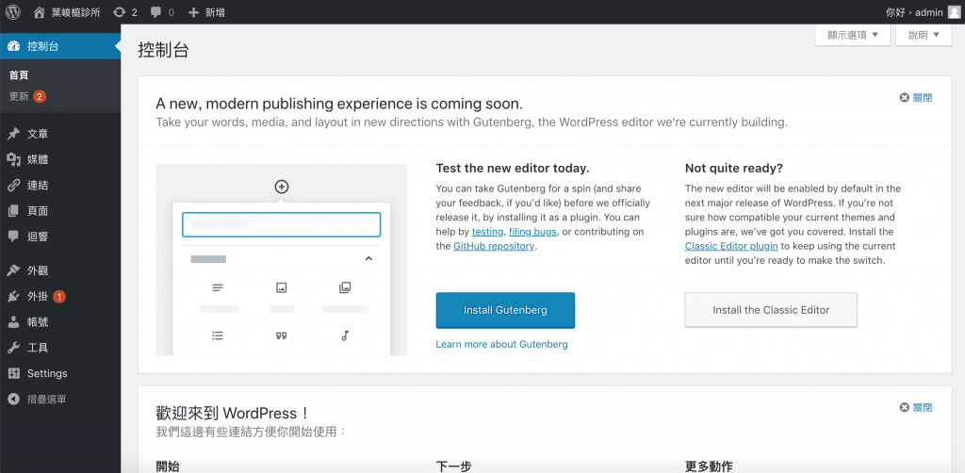Open Learn more about Gutenberg link

(501, 345)
